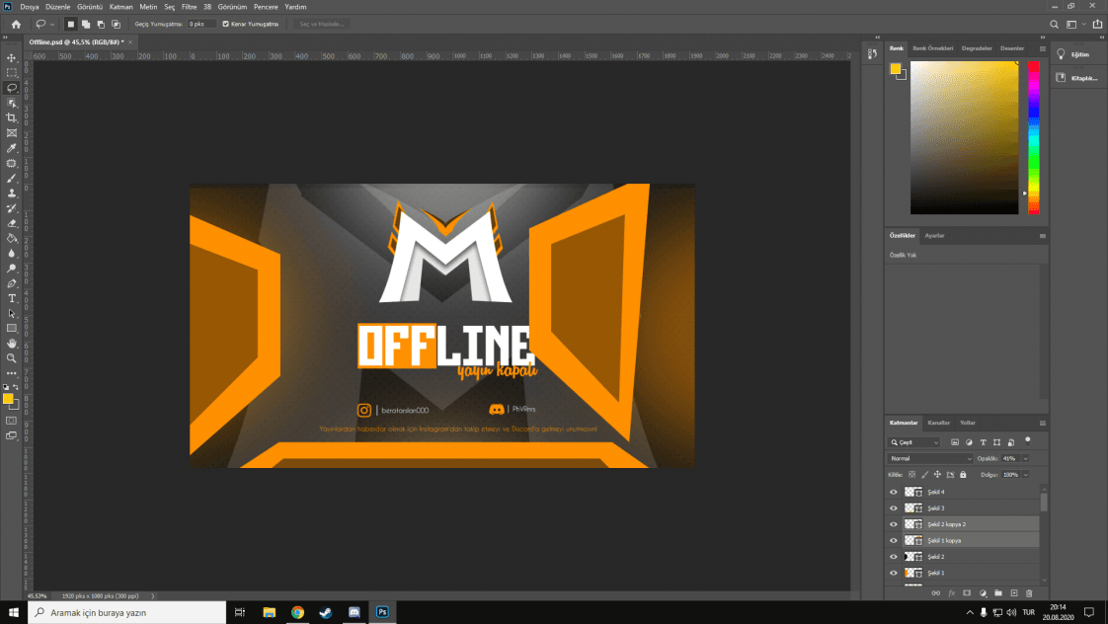Image resolution: width=1108 pixels, height=624 pixels.
Task: Switch to the Ayarlar tab
Action: 934,235
